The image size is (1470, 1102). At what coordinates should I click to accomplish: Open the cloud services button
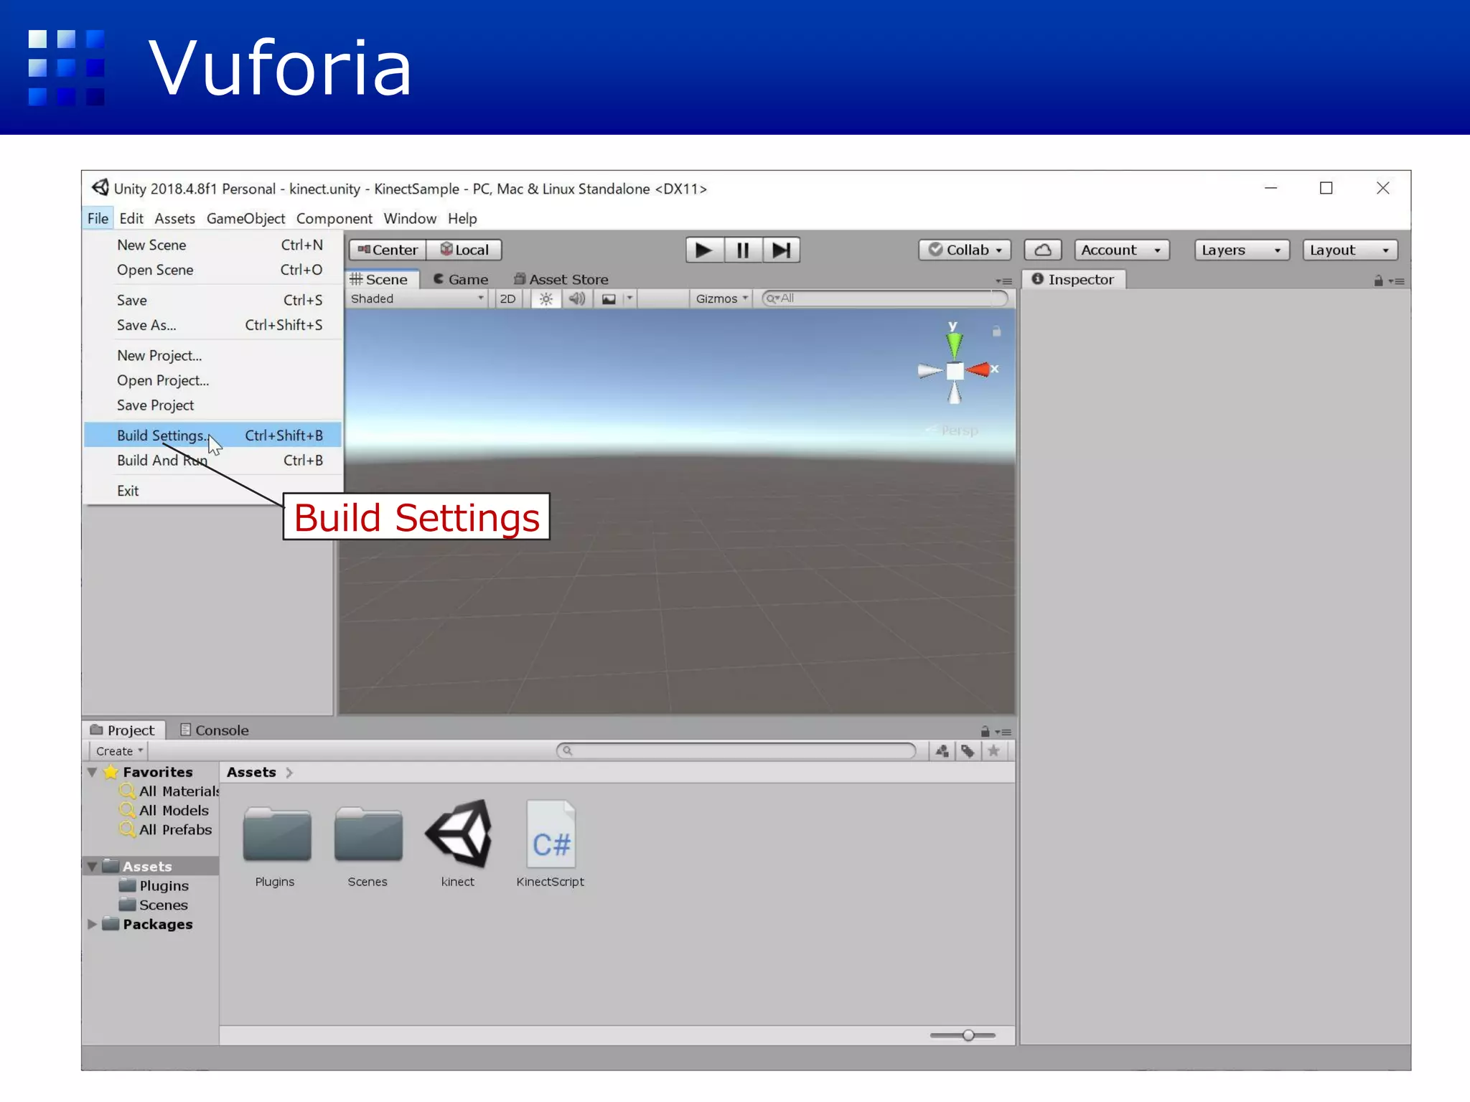[x=1043, y=250]
